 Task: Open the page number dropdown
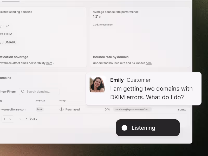pyautogui.click(x=8, y=119)
